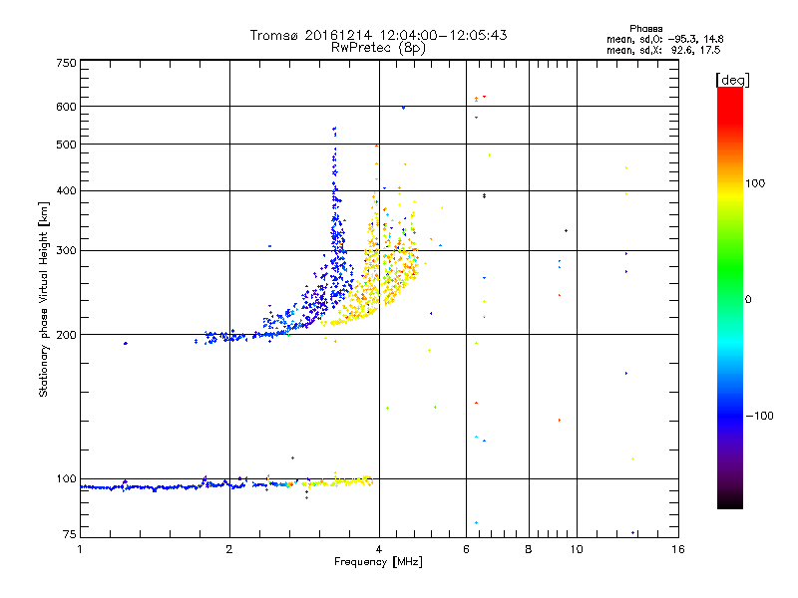Click the x-axis tick label '10'

577,549
